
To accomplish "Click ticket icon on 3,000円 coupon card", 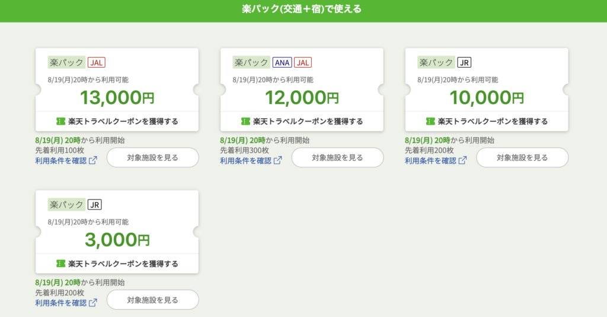I will point(60,264).
